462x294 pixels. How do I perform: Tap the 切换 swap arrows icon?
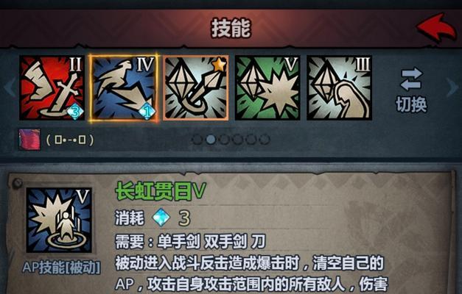point(411,79)
